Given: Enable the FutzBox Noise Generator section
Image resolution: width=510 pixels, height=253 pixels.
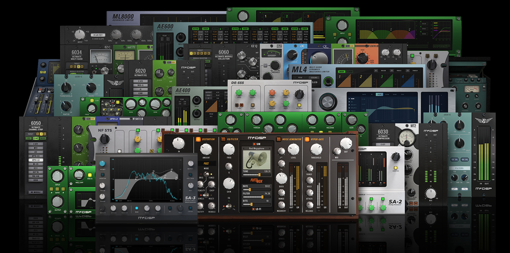Looking at the screenshot, I should pyautogui.click(x=279, y=139).
